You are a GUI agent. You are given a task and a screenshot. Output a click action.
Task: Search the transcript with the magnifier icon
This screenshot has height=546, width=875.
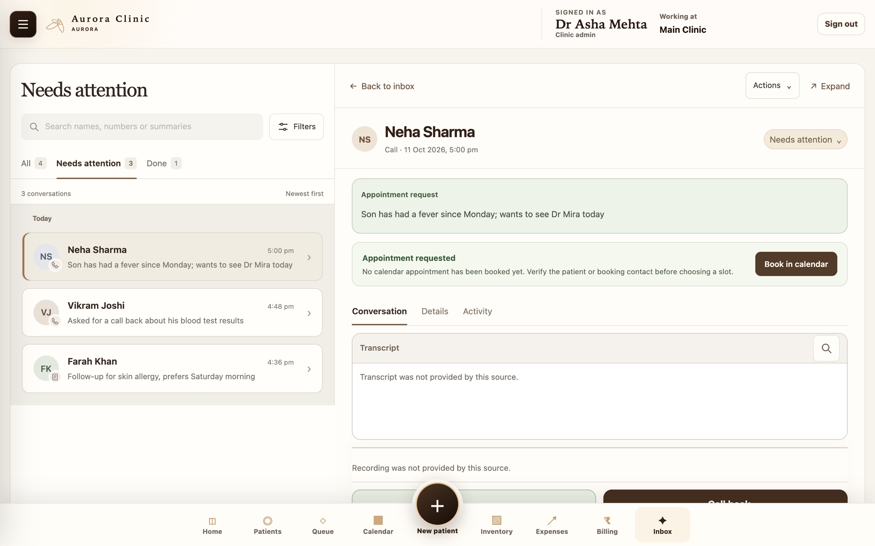pyautogui.click(x=826, y=348)
